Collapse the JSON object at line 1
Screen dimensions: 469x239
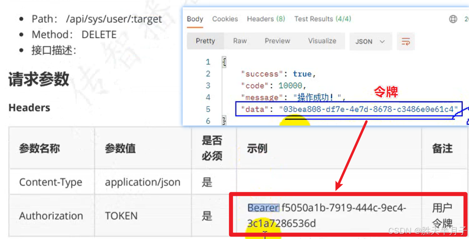pyautogui.click(x=224, y=62)
